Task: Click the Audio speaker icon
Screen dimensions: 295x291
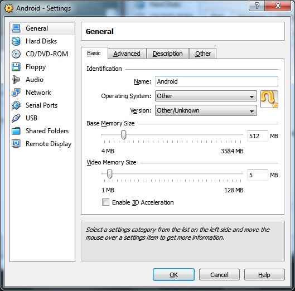Action: pos(16,80)
